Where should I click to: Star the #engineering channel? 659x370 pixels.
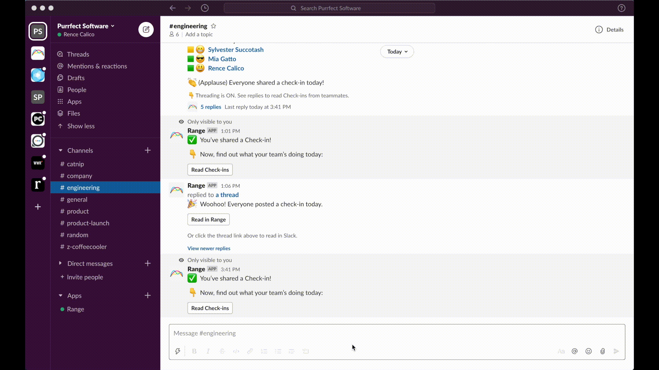(x=213, y=26)
